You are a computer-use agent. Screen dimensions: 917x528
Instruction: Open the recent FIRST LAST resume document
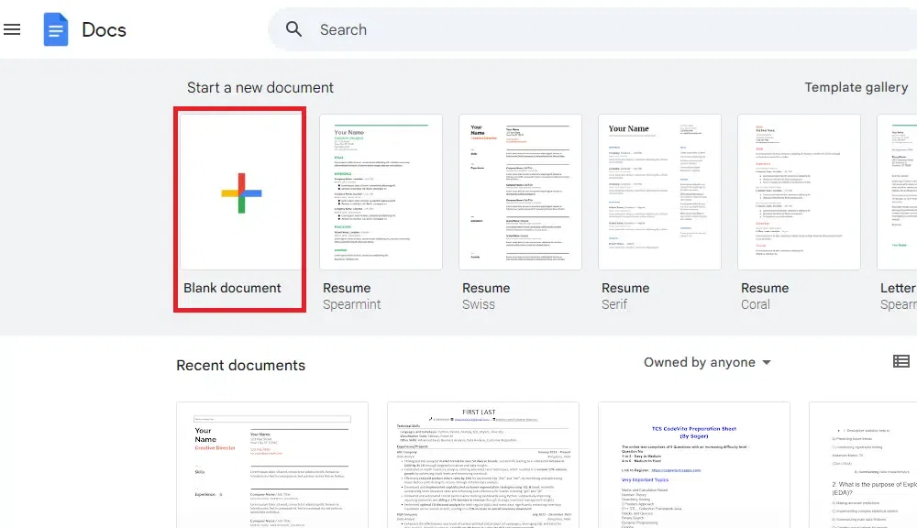(x=483, y=465)
